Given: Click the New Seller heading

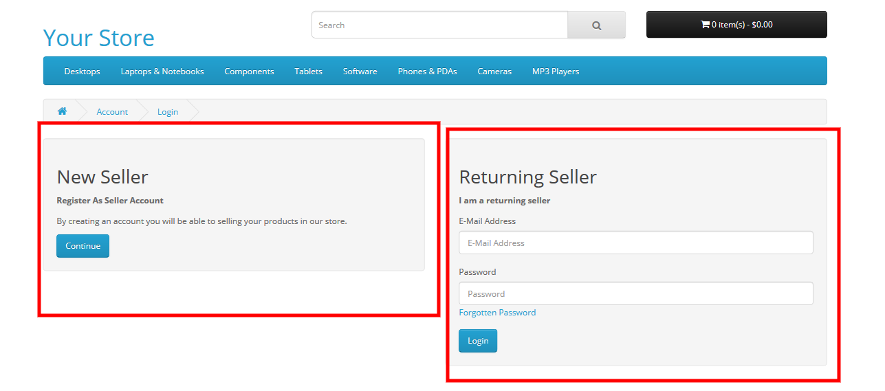Looking at the screenshot, I should coord(102,177).
